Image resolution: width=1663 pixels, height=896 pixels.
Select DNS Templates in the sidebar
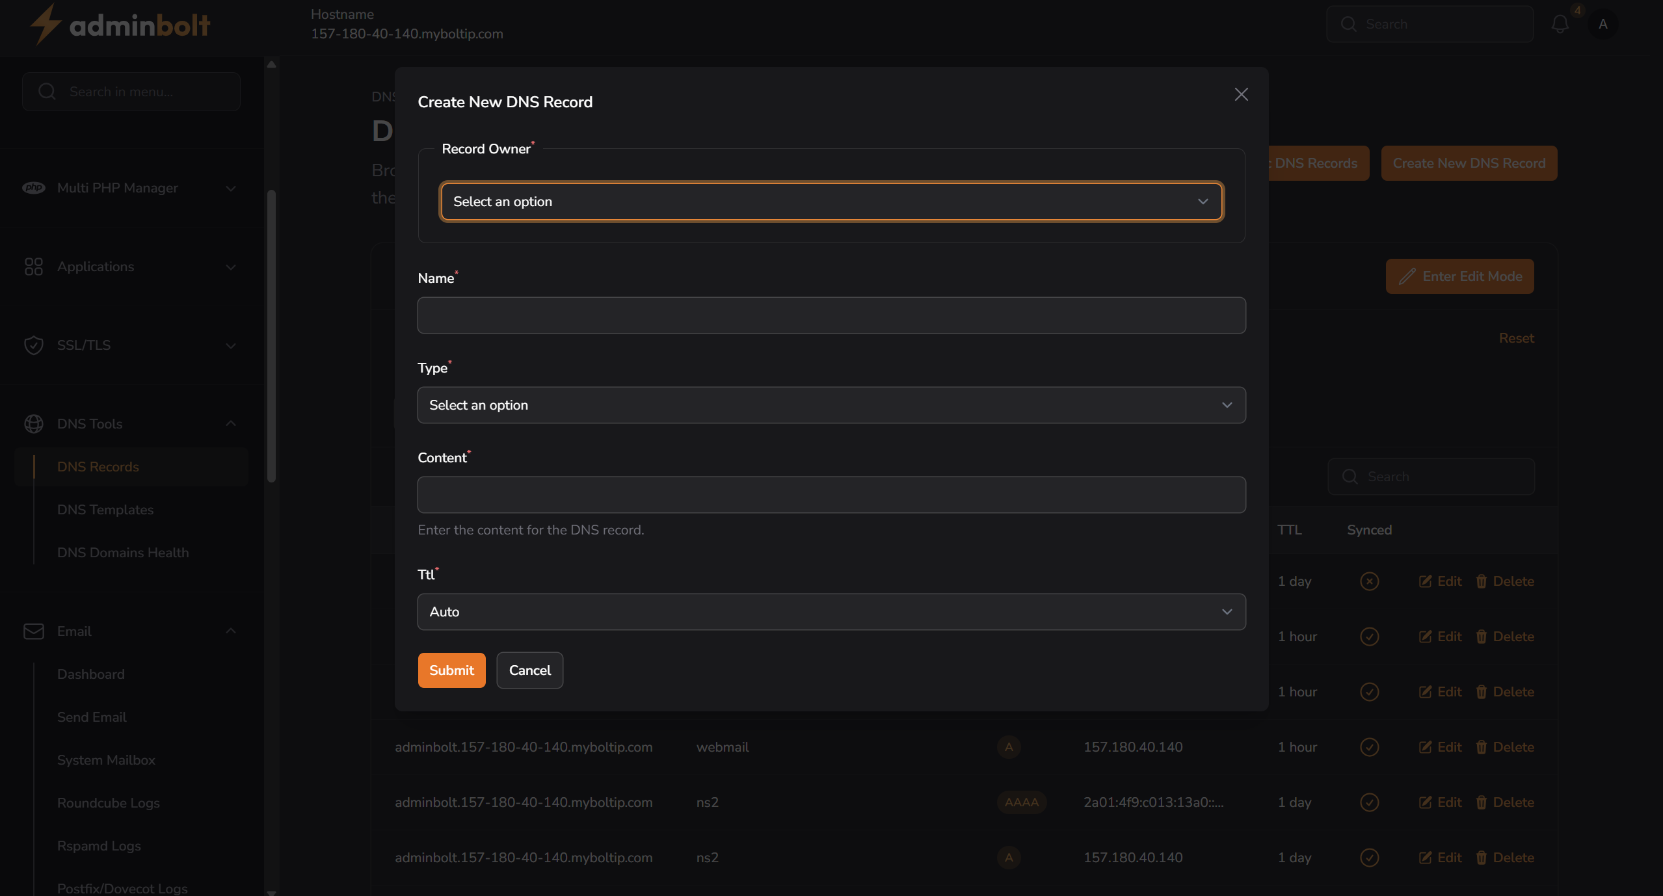click(105, 509)
